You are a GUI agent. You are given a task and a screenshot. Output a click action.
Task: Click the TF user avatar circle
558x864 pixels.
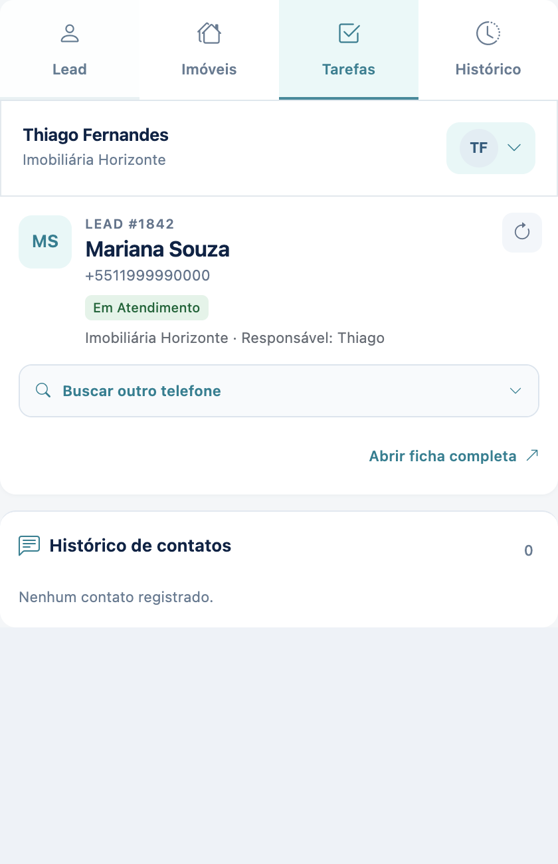click(479, 148)
